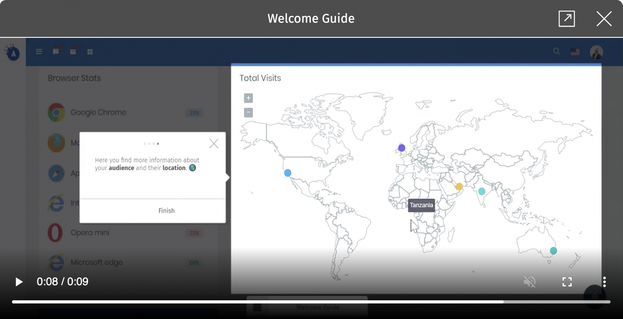Click the purple map marker over the UK
Viewport: 623px width, 319px height.
coord(402,148)
